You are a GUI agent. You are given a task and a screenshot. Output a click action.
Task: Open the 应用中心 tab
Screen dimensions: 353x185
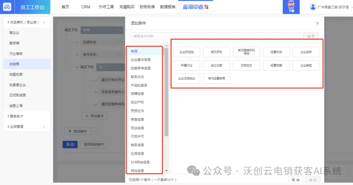click(x=195, y=7)
